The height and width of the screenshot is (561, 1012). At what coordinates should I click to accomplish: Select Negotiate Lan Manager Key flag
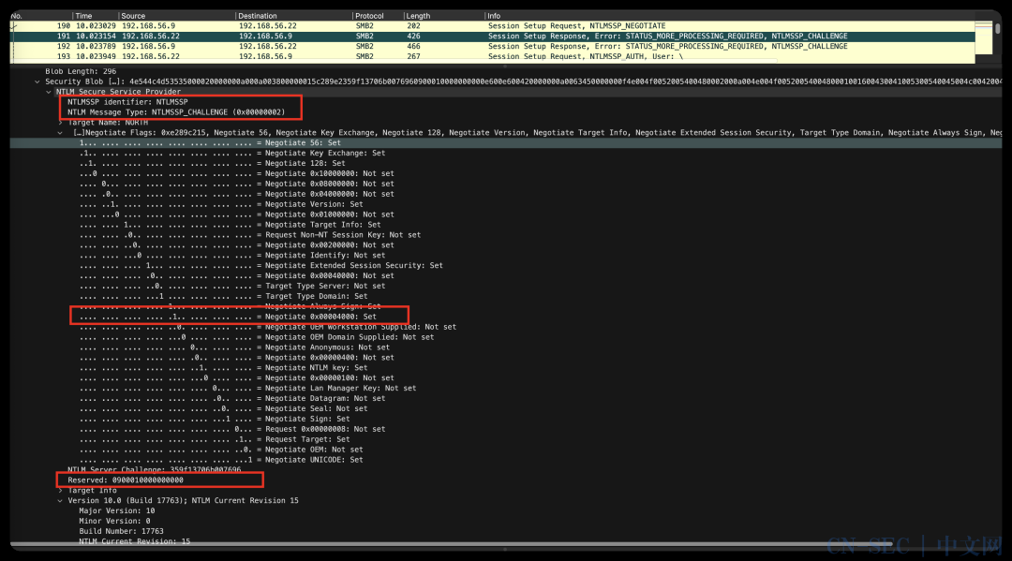pyautogui.click(x=247, y=388)
